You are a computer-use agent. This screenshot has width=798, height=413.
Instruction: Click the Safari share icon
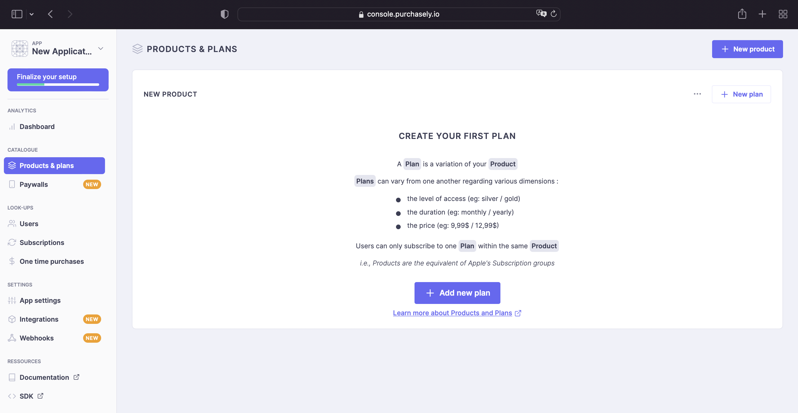742,14
